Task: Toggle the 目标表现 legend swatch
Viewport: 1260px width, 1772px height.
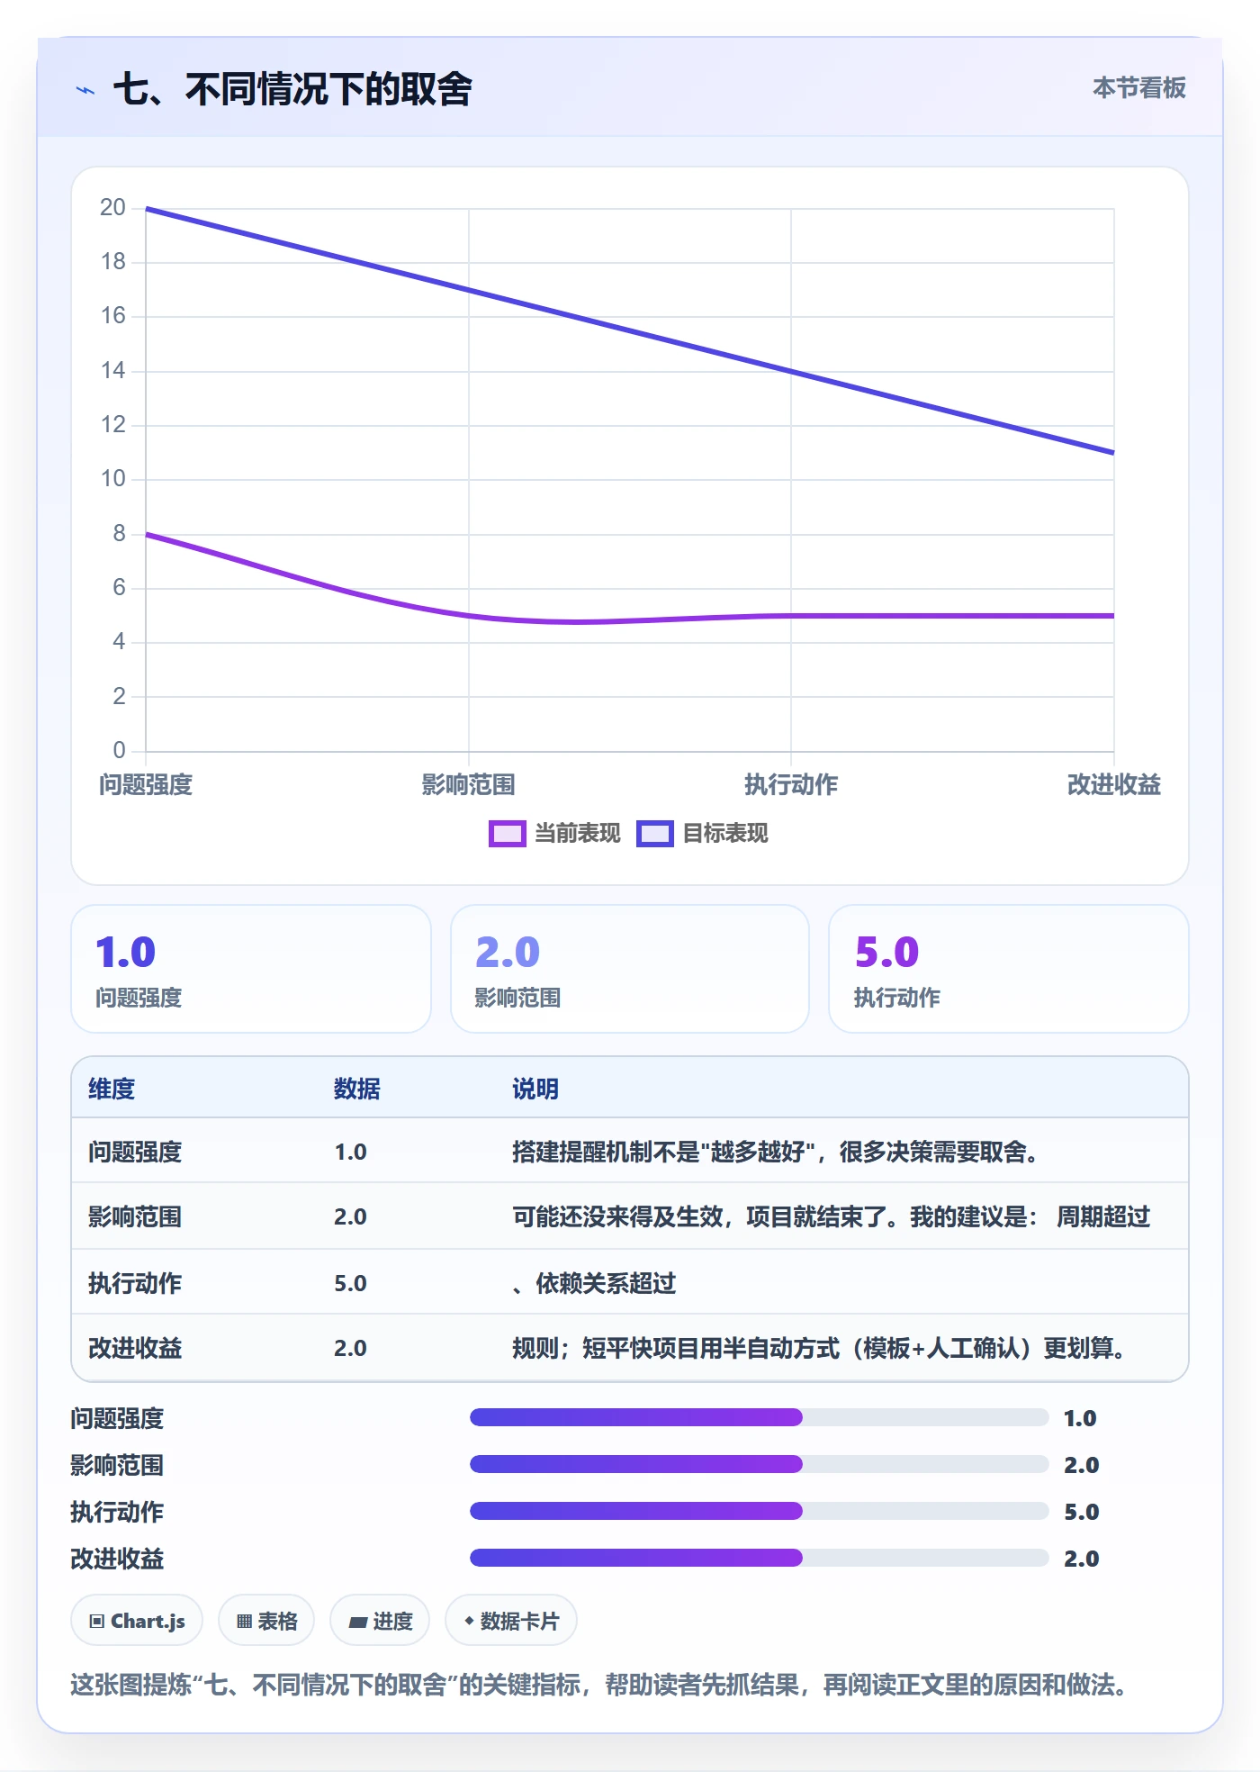Action: coord(654,834)
